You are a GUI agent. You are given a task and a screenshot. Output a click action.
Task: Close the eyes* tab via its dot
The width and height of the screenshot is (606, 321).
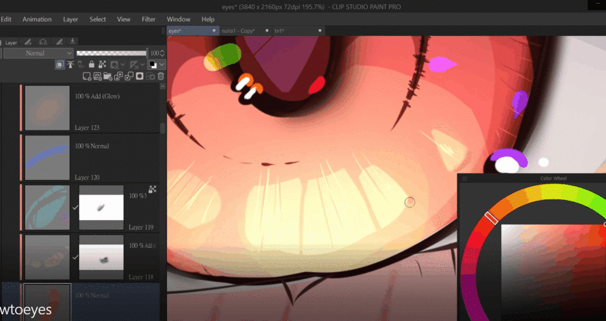click(214, 30)
